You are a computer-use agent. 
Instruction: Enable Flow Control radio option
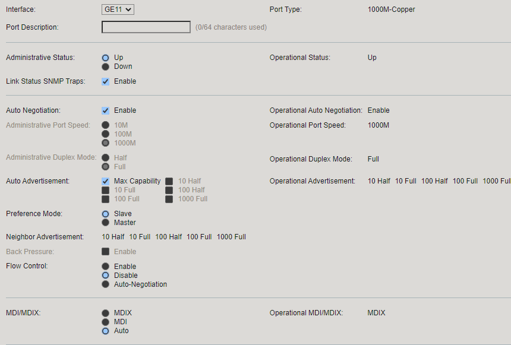105,267
